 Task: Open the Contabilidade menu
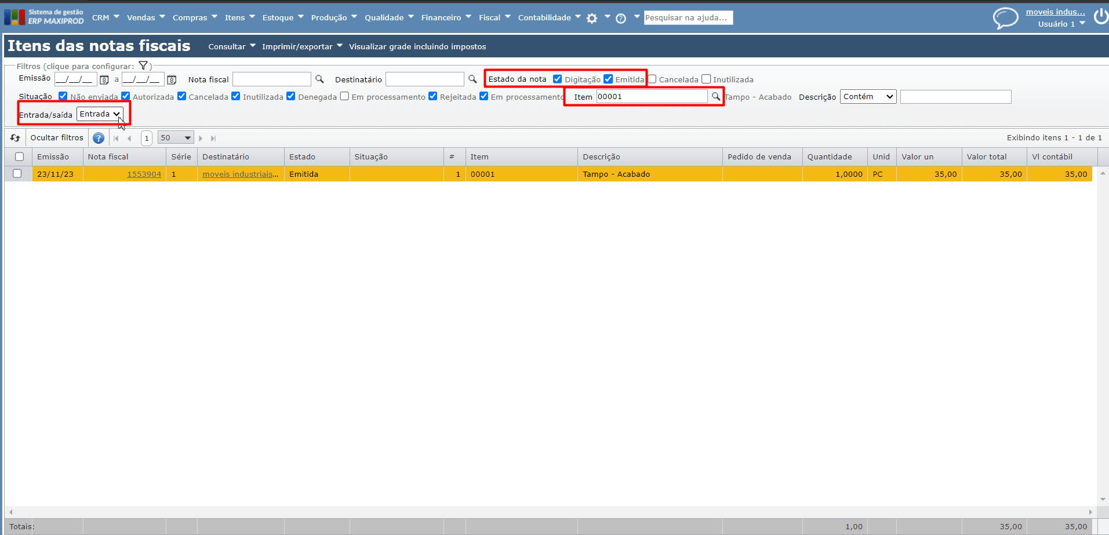[x=550, y=17]
